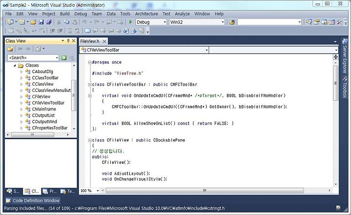Open the File menu

tap(8, 14)
